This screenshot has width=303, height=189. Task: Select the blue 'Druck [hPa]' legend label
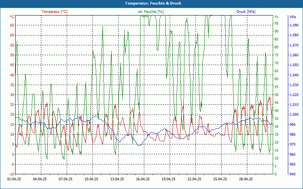click(246, 12)
